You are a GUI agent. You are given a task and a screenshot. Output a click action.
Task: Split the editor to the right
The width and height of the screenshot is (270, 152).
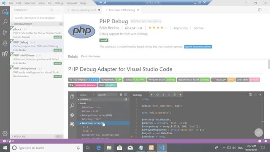(260, 10)
